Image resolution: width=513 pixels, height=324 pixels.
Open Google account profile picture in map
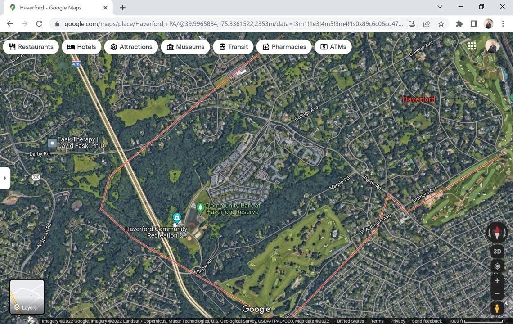(491, 46)
